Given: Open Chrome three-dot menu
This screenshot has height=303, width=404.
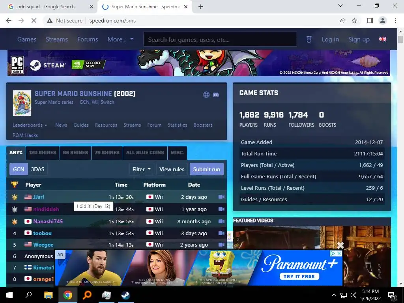Looking at the screenshot, I should 395,21.
